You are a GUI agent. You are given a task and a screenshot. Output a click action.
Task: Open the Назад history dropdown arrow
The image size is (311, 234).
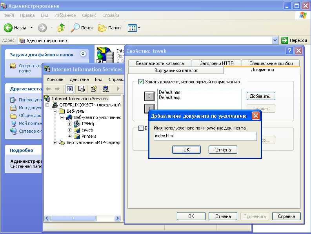click(31, 28)
